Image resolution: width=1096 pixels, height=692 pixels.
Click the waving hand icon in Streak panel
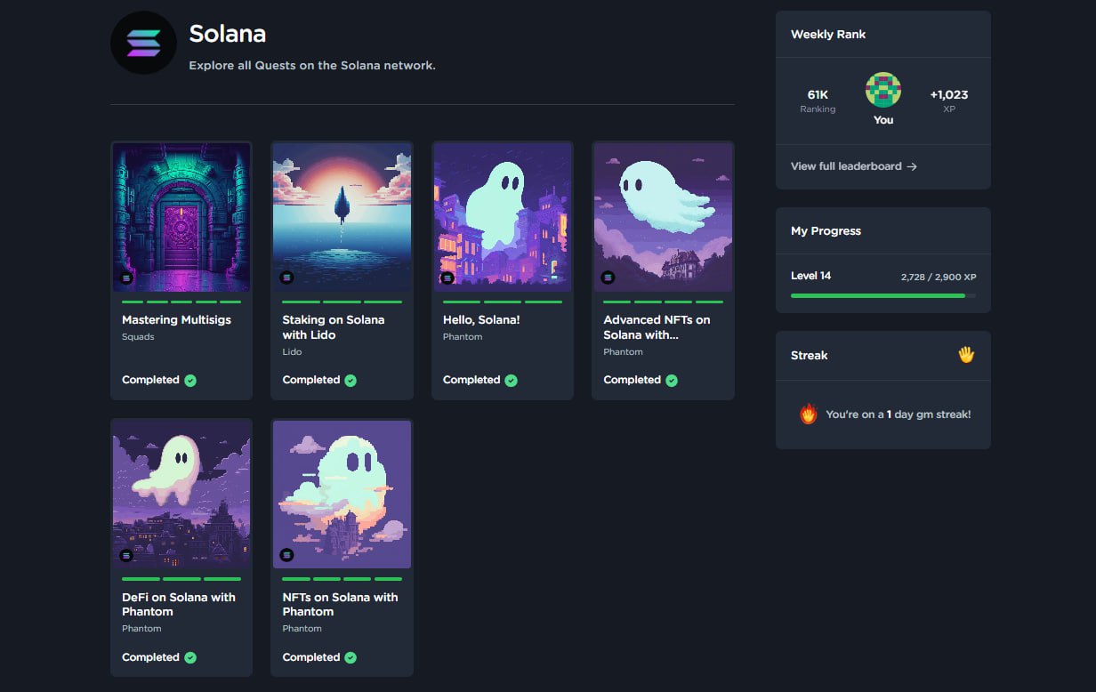pyautogui.click(x=966, y=355)
